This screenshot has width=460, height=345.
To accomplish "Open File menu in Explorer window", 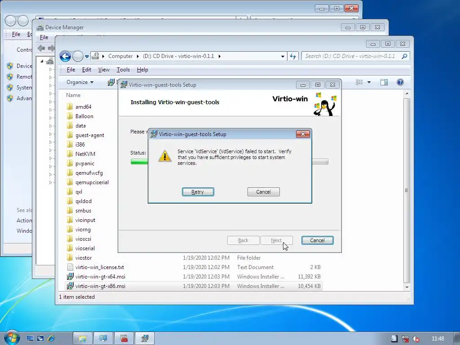I will [x=71, y=70].
